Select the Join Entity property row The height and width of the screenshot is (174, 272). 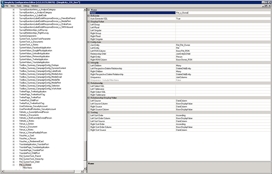[180, 45]
